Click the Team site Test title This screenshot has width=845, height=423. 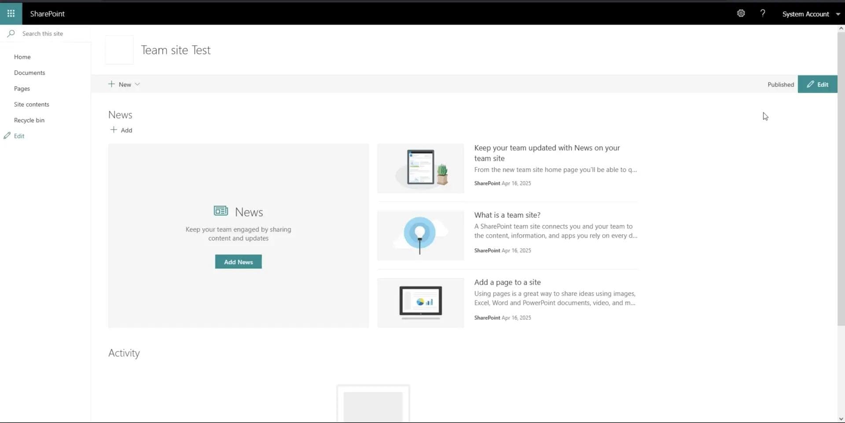176,50
